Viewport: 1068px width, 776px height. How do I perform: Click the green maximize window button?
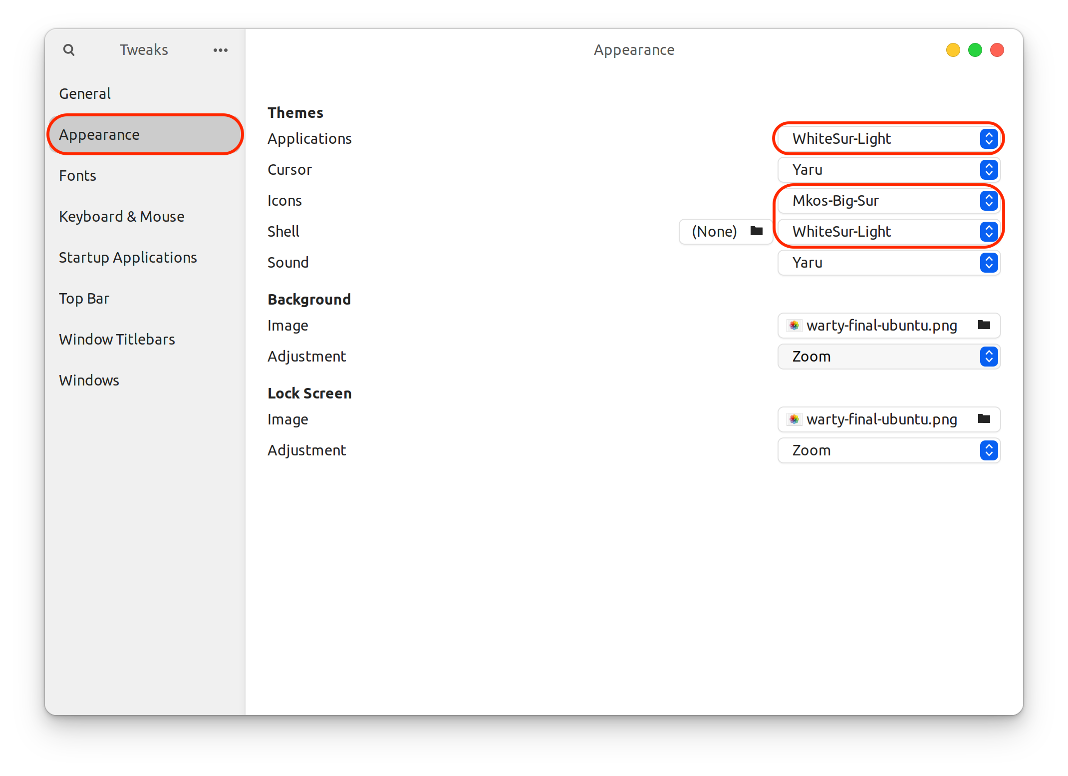coord(975,50)
